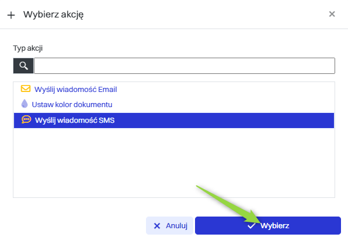Click the X icon inside Anuluj
Image resolution: width=348 pixels, height=241 pixels.
[x=157, y=226]
